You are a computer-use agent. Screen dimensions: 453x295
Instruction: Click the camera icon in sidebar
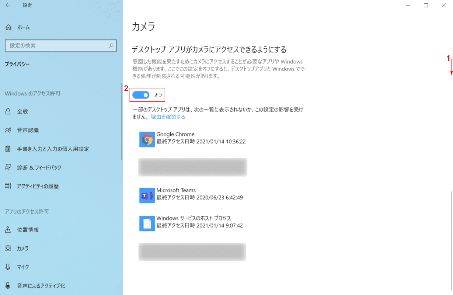8,248
